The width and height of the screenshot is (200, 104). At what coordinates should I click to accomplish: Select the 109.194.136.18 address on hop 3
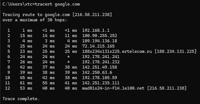click(100, 41)
